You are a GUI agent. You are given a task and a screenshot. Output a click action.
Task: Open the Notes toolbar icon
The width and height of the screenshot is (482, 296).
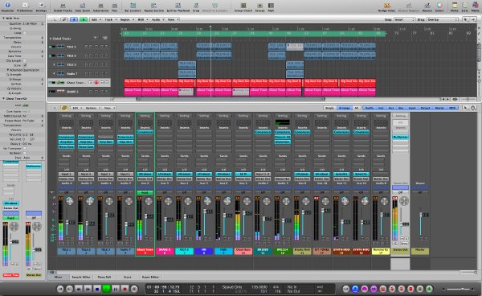click(x=454, y=6)
